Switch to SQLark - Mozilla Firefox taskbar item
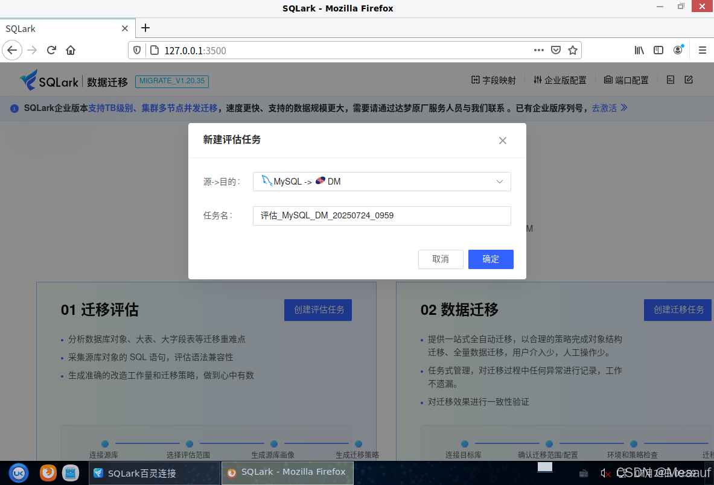The image size is (714, 485). pyautogui.click(x=288, y=473)
